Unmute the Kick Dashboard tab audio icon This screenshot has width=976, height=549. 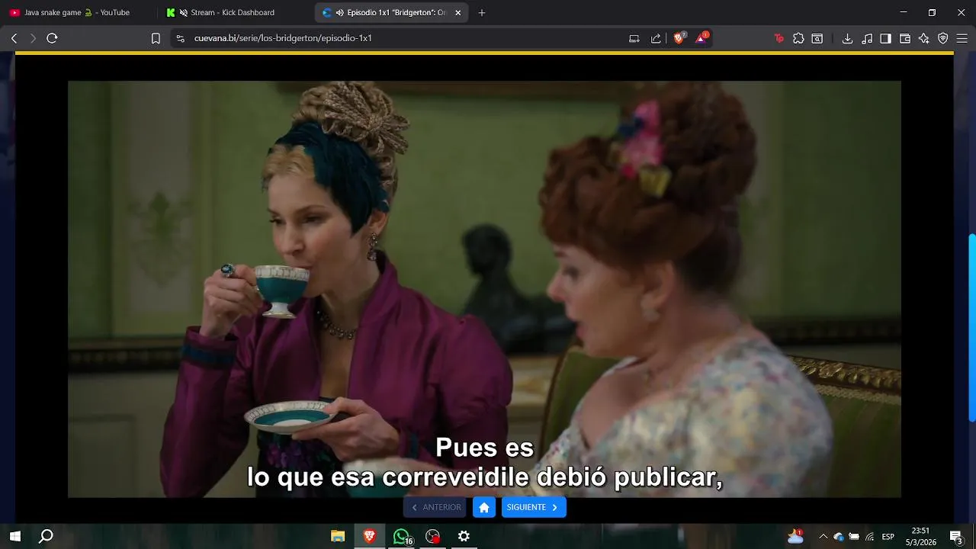(x=183, y=13)
